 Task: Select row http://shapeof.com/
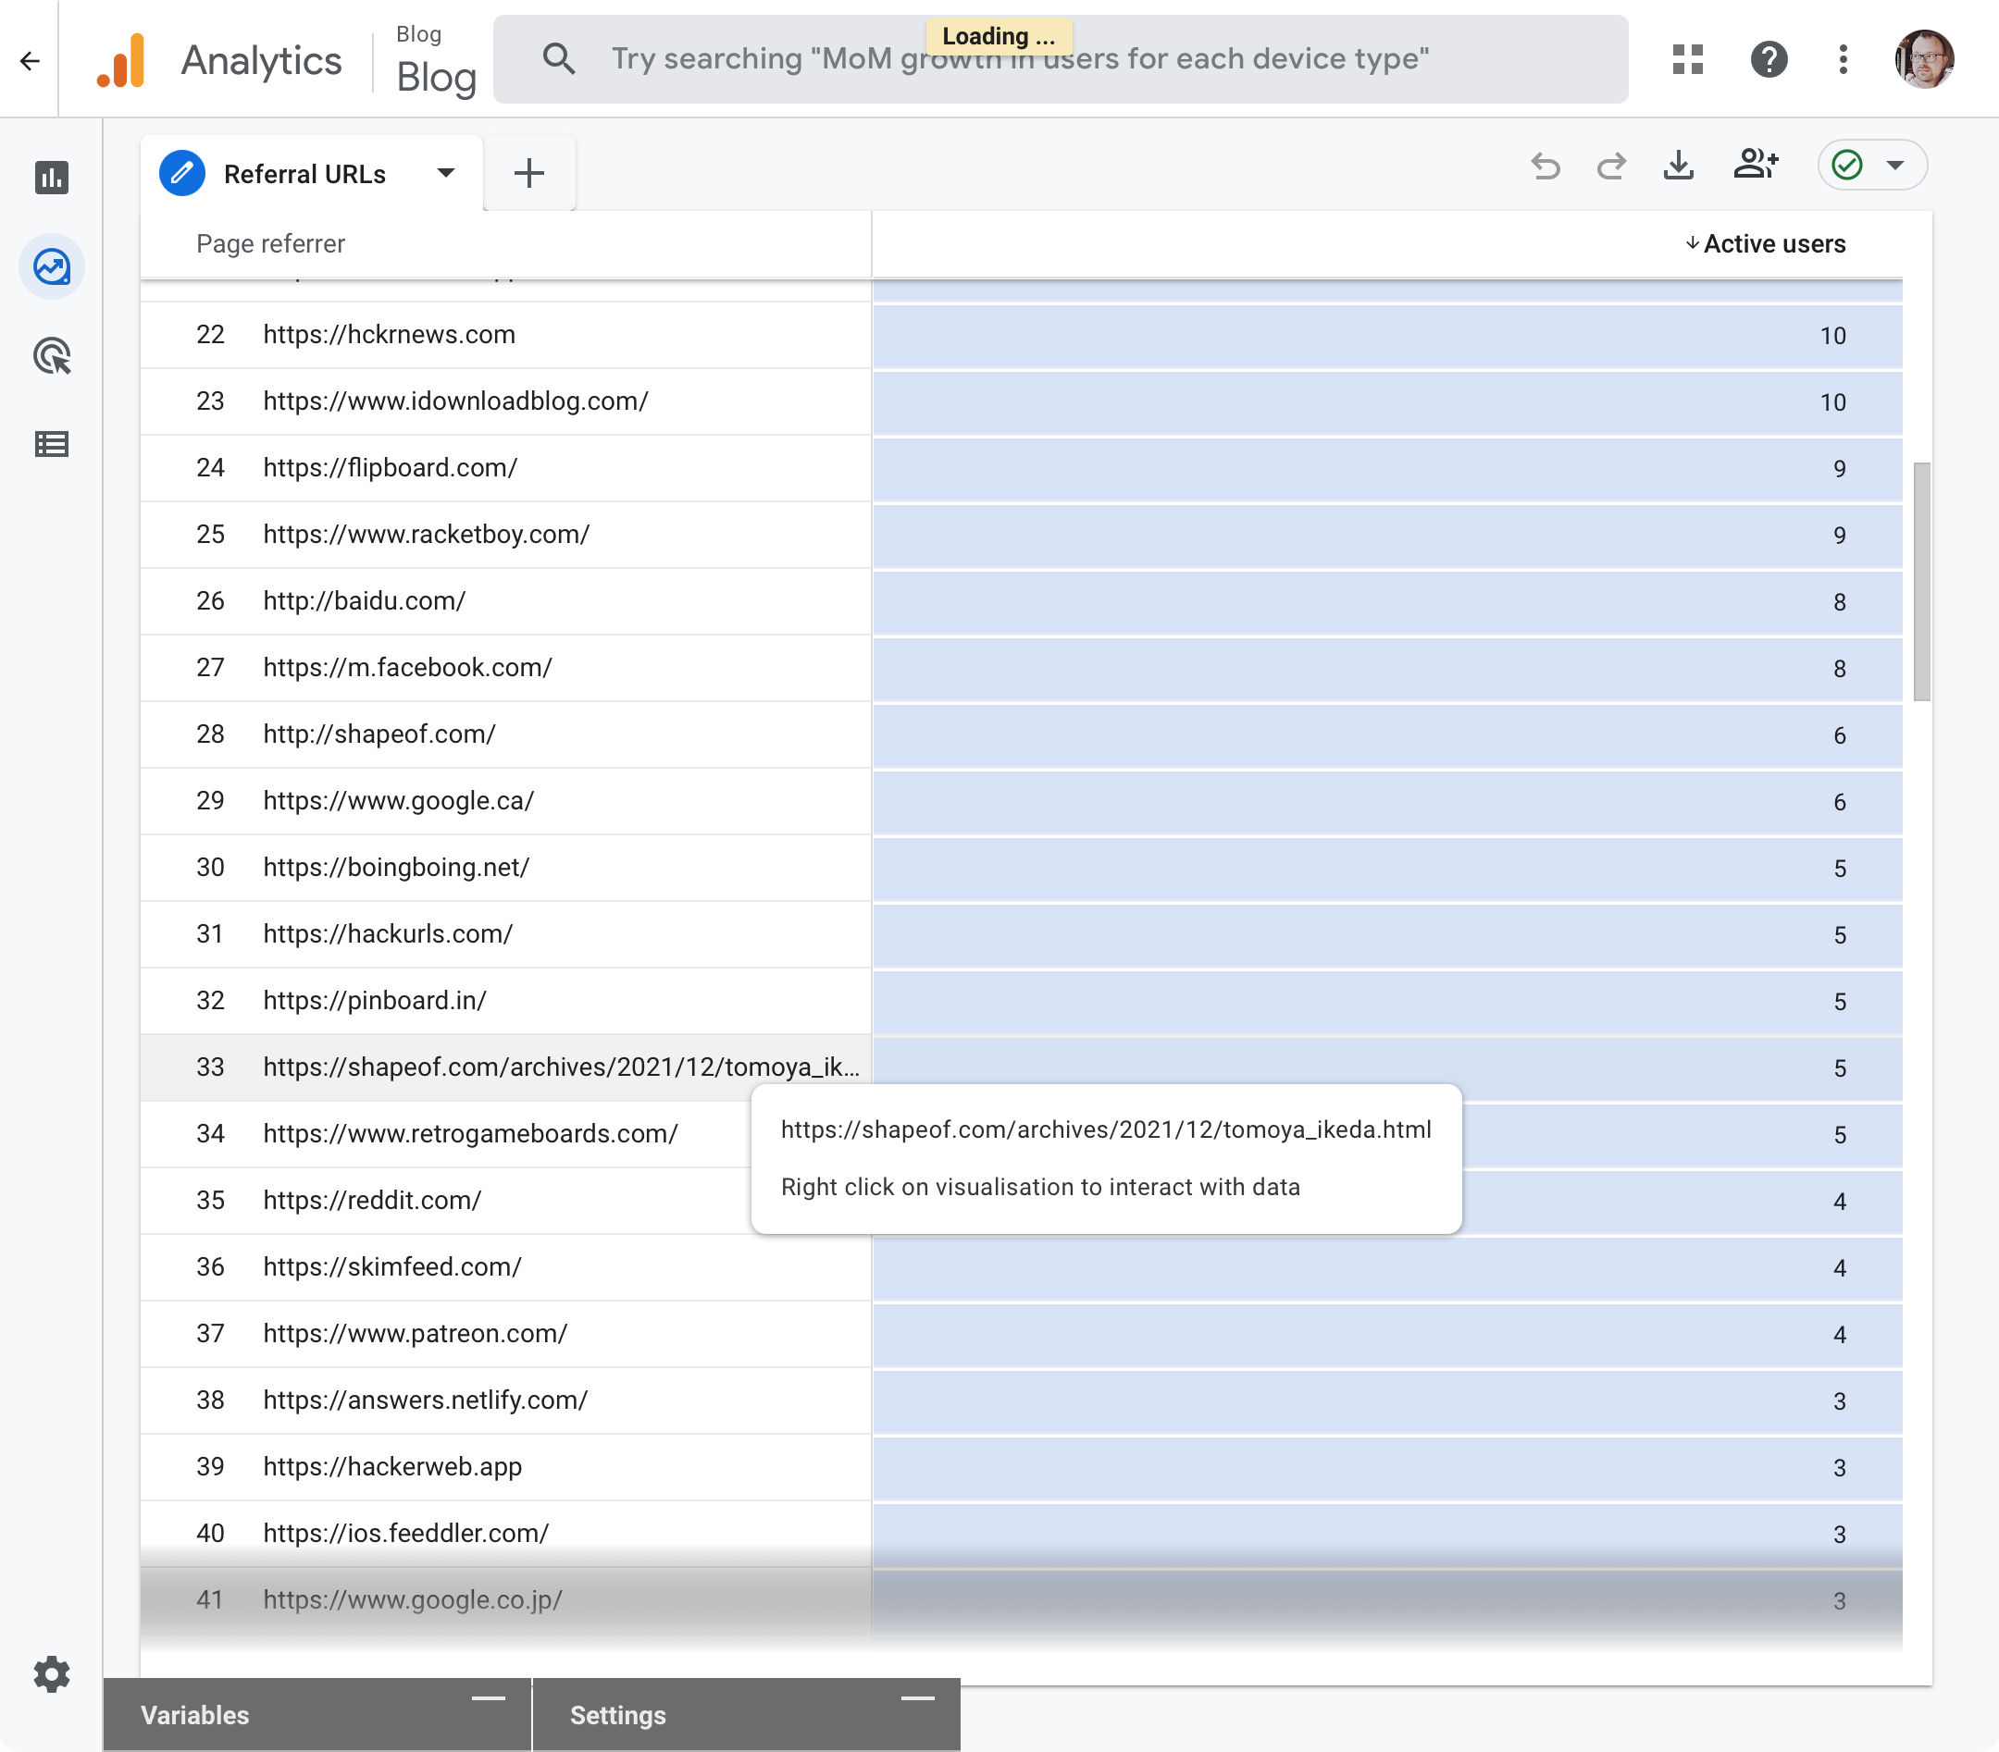click(x=1021, y=734)
